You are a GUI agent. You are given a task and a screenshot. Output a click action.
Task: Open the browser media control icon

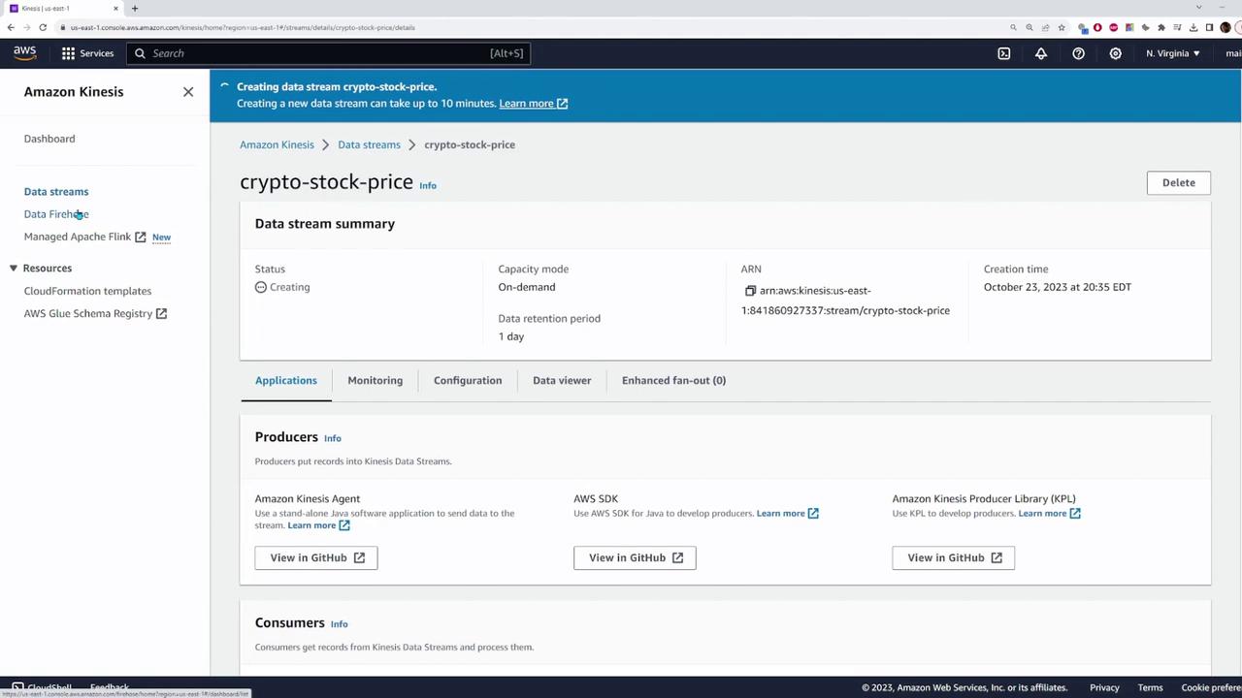click(x=1177, y=27)
